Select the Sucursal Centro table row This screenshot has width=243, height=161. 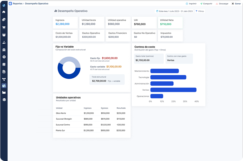tap(91, 124)
